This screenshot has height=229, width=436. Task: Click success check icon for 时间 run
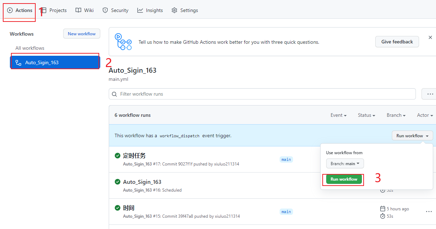tap(118, 208)
